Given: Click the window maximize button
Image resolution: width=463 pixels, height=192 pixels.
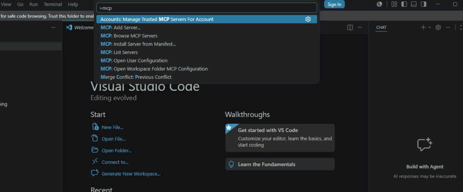Looking at the screenshot, I should coord(455,4).
